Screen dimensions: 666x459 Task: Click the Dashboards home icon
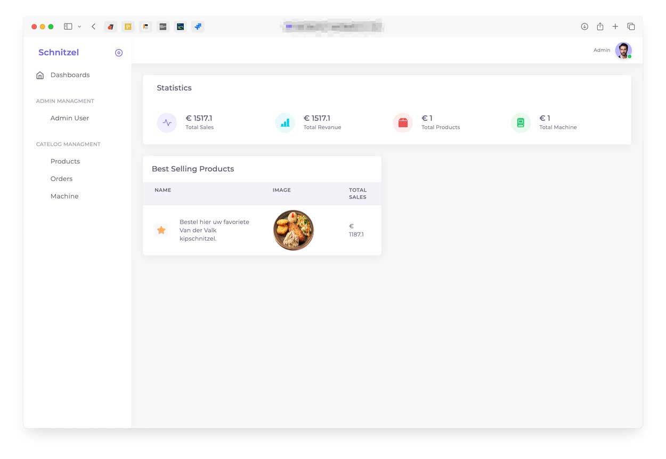pyautogui.click(x=40, y=75)
